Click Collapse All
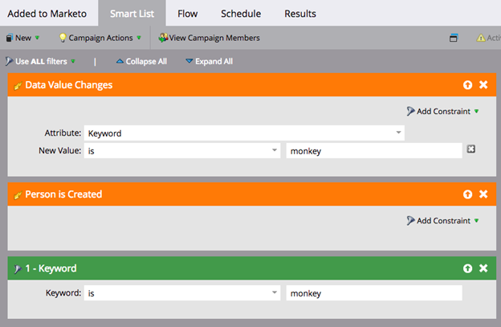 (x=141, y=61)
